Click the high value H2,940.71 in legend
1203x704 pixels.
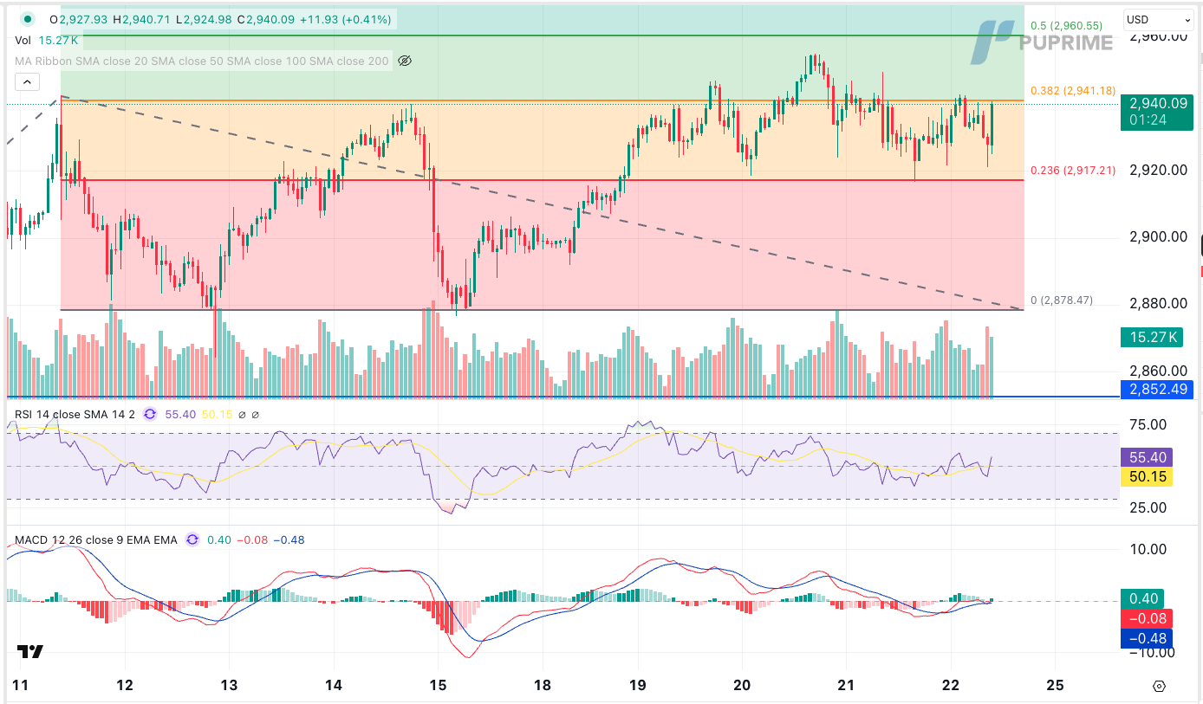point(141,19)
